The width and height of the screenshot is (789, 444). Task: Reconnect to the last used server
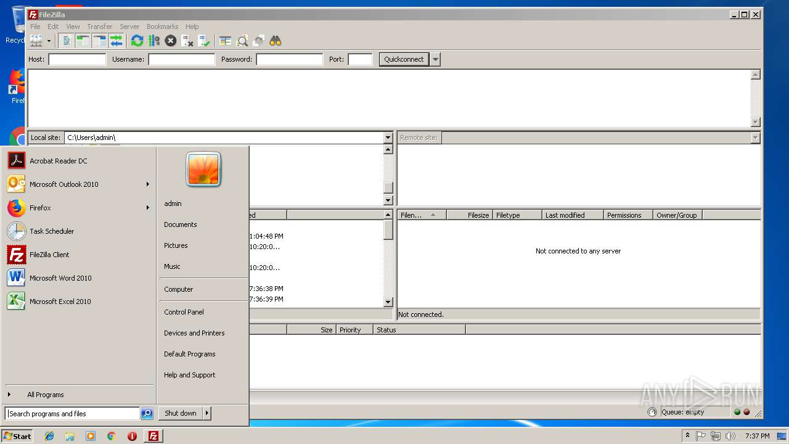click(204, 41)
